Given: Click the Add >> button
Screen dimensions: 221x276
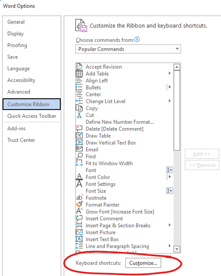Looking at the screenshot, I should 202,154.
